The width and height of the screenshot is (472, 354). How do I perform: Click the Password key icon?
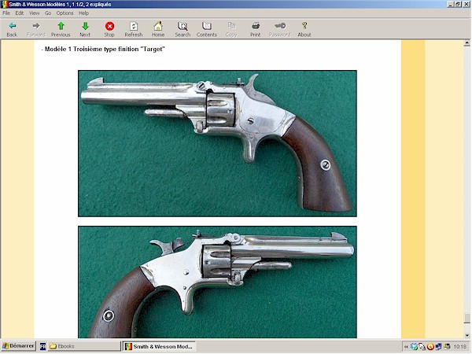click(x=280, y=29)
